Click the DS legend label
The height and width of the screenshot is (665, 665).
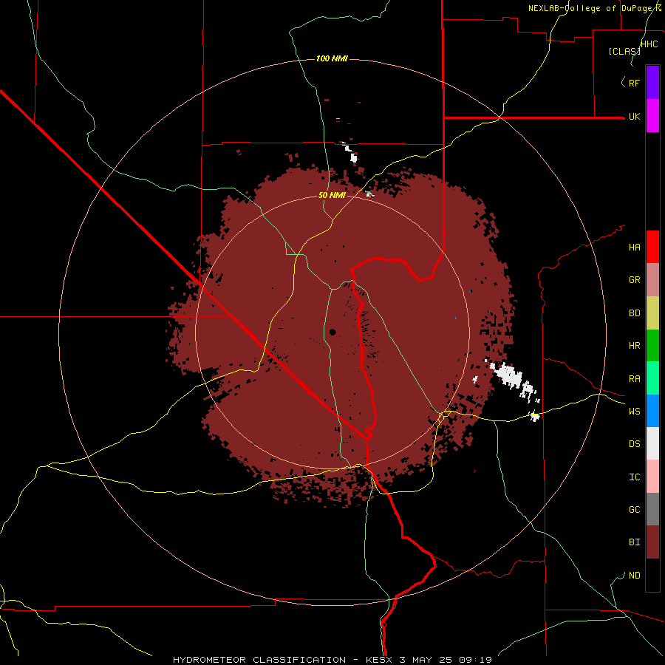[634, 443]
